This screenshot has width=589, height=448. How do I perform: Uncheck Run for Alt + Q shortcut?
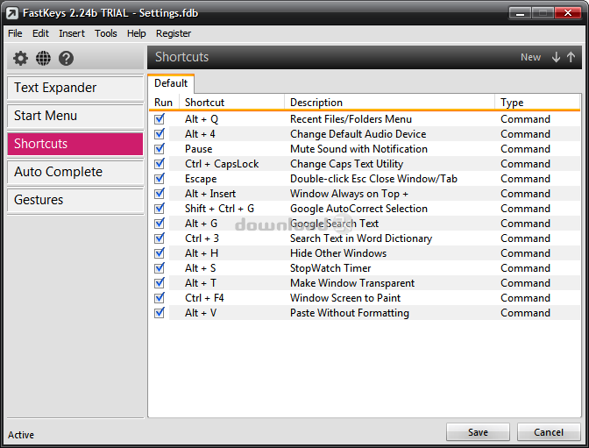coord(160,119)
